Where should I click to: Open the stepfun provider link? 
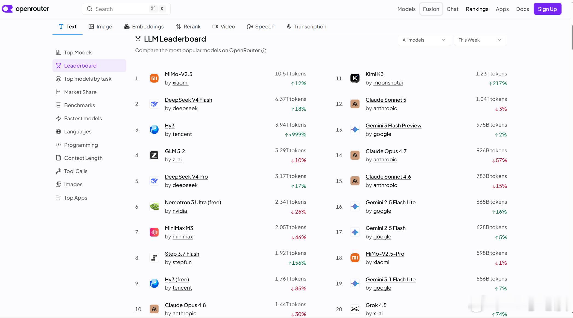tap(182, 262)
